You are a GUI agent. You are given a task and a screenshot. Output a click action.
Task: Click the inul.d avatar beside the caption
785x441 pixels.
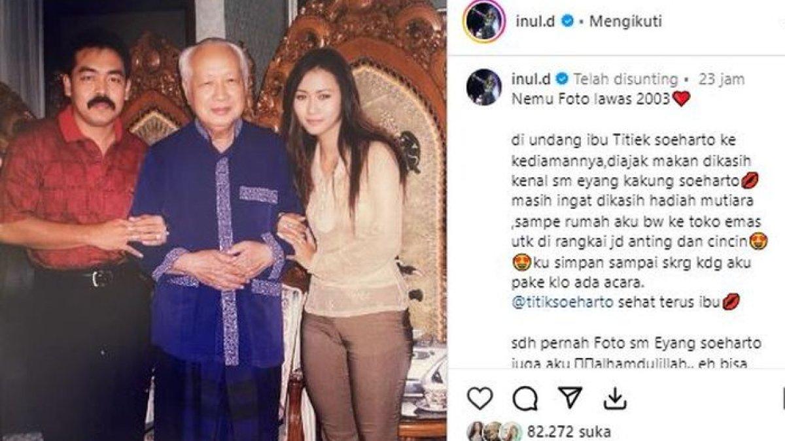click(483, 87)
